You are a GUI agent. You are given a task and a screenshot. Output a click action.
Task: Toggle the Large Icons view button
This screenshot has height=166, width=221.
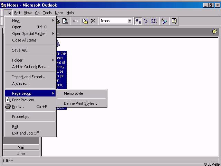pos(138,21)
